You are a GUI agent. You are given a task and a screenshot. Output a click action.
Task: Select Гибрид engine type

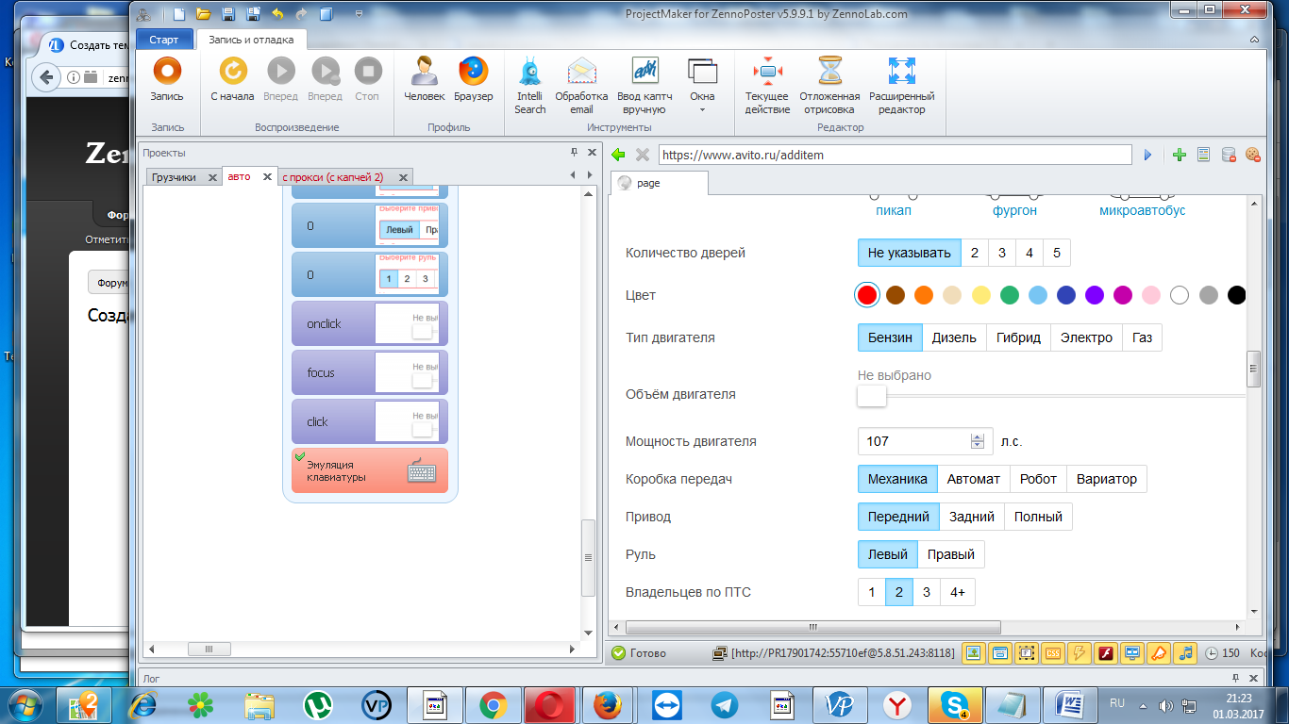pos(1018,337)
